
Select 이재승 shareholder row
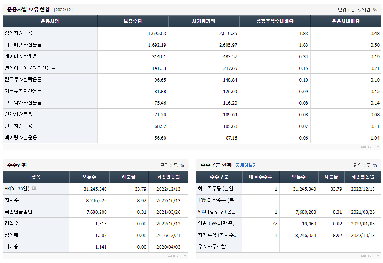pyautogui.click(x=12, y=246)
